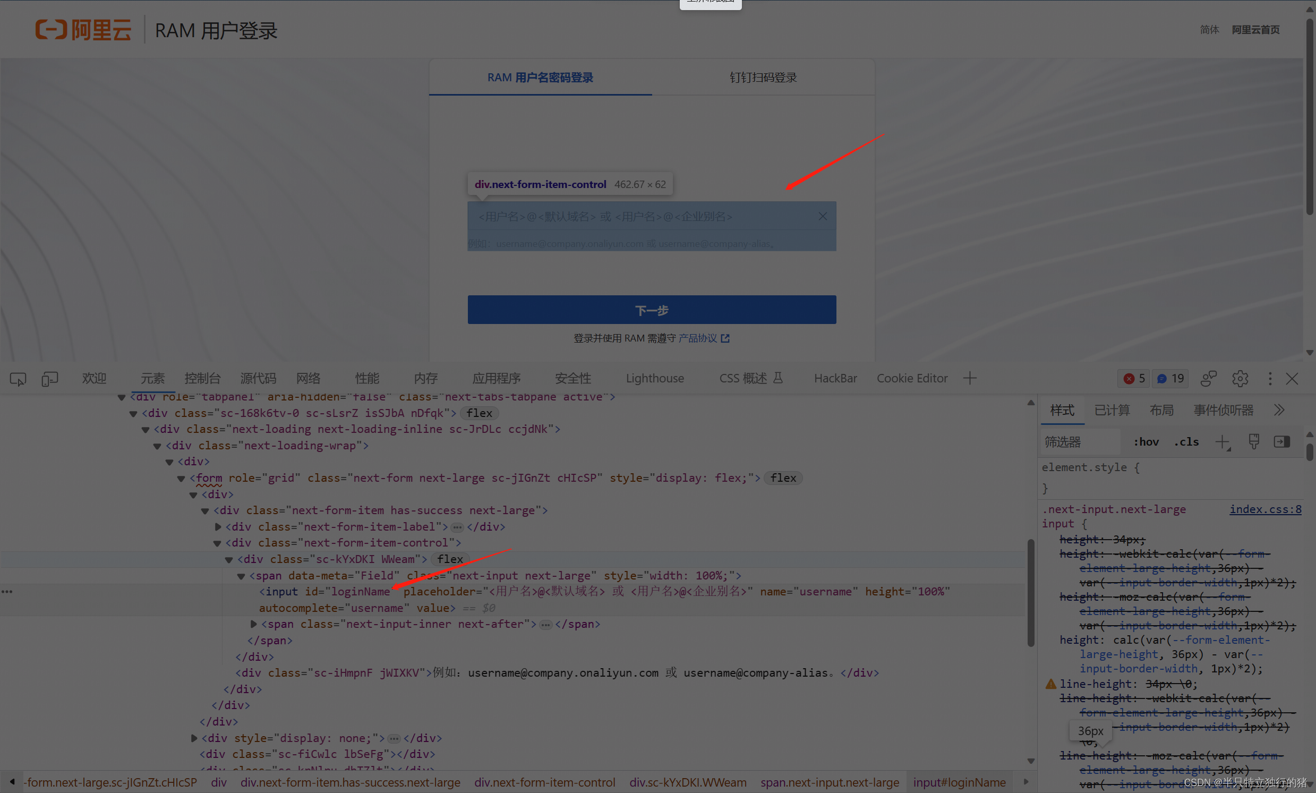Toggle the computed styles sidebar icon
Image resolution: width=1316 pixels, height=793 pixels.
pyautogui.click(x=1282, y=441)
